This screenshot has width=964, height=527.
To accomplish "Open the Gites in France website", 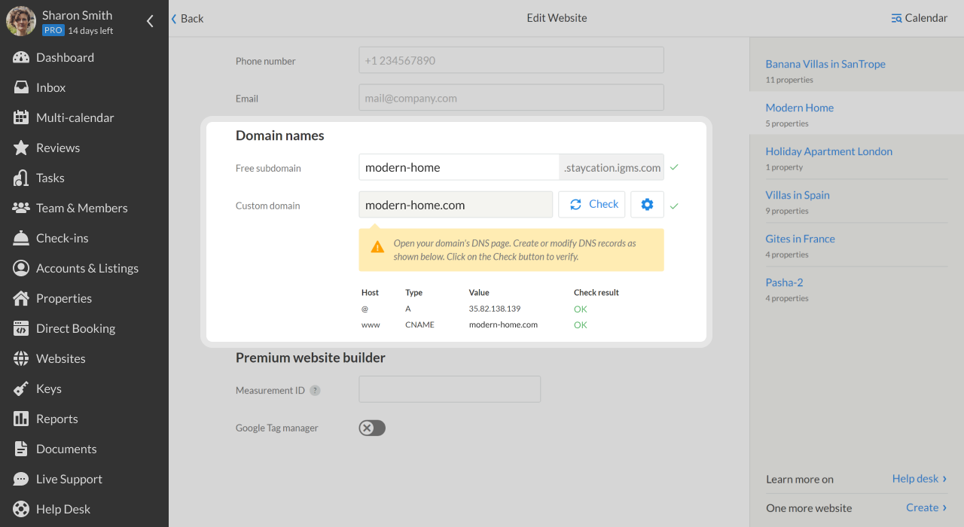I will 800,239.
